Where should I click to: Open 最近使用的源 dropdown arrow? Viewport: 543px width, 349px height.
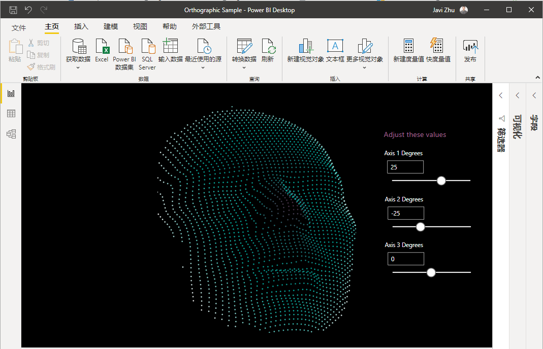pos(203,68)
